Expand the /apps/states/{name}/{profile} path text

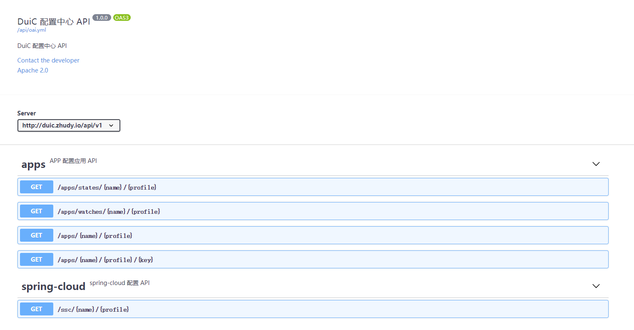pos(107,187)
